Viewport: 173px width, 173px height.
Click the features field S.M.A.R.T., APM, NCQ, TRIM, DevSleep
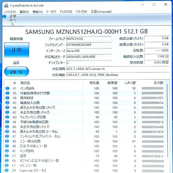click(118, 75)
